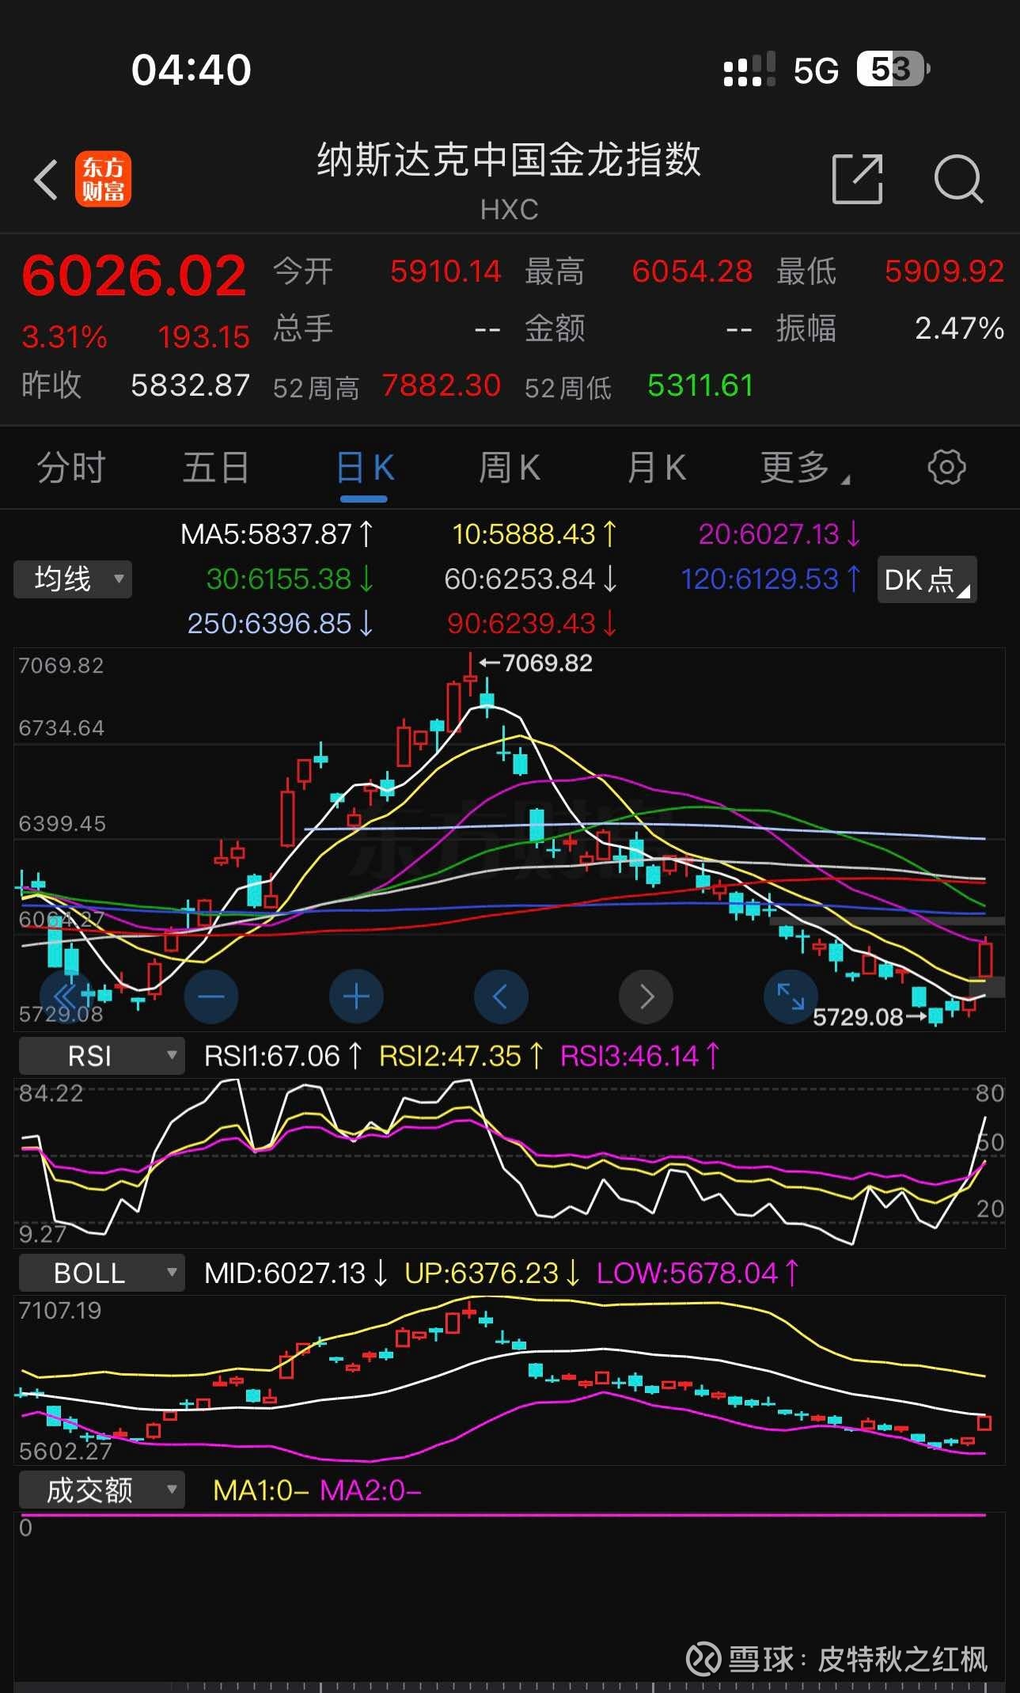Tap the BOLL MID:6027.13 value

296,1273
